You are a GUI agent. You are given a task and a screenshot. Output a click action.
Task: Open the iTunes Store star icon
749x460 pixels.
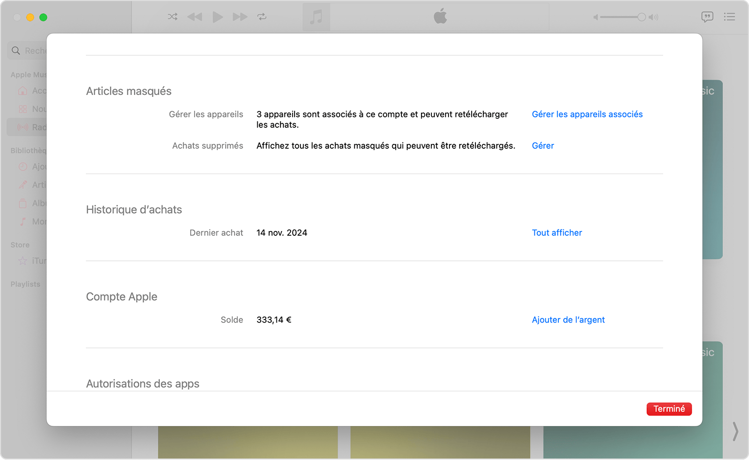[x=23, y=260]
